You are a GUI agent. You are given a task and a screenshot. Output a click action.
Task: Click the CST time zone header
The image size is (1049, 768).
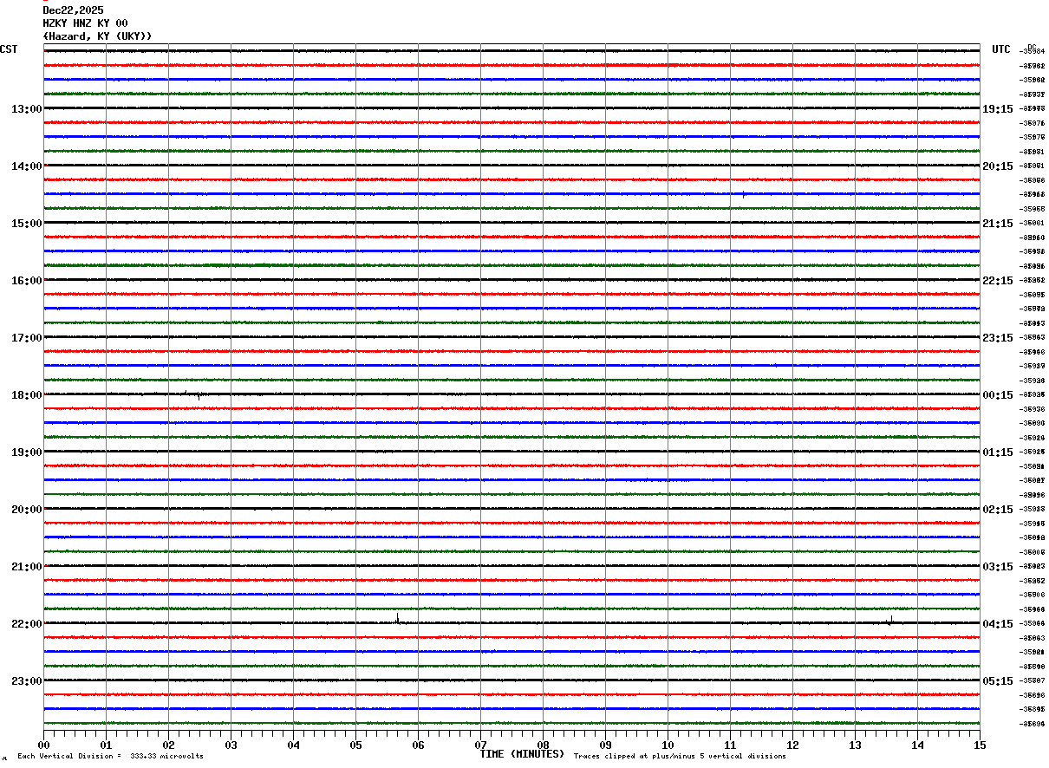coord(9,49)
